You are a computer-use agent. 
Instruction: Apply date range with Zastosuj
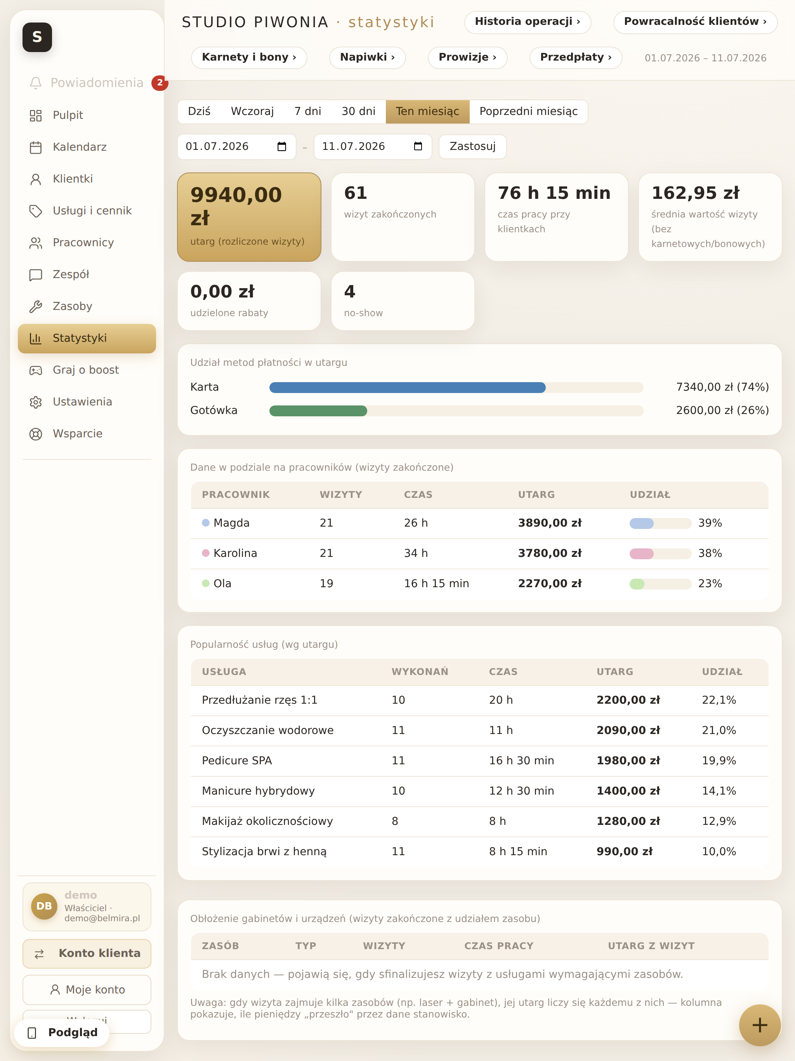tap(472, 146)
